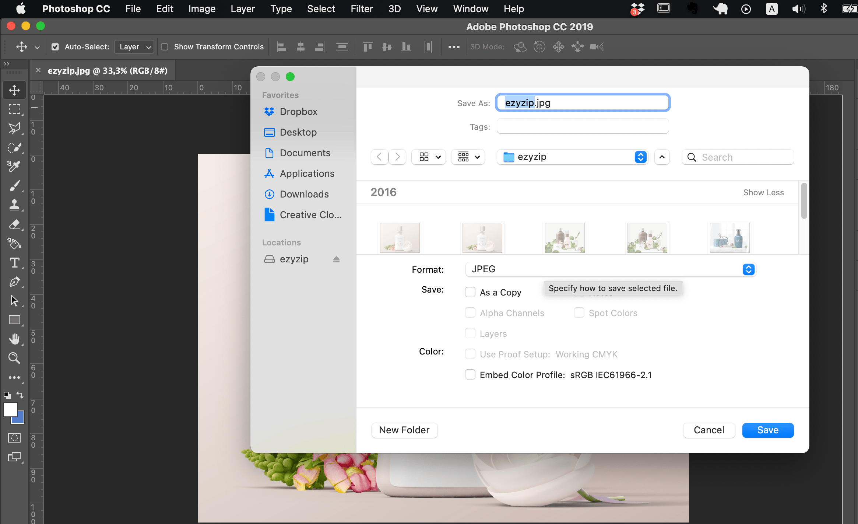858x524 pixels.
Task: Check Embed Color Profile sRGB option
Action: [470, 374]
